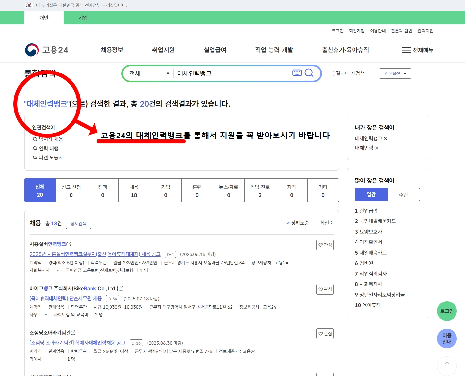Viewport: 465px width, 376px height.
Task: Select the 훈련 results tab
Action: (197, 190)
